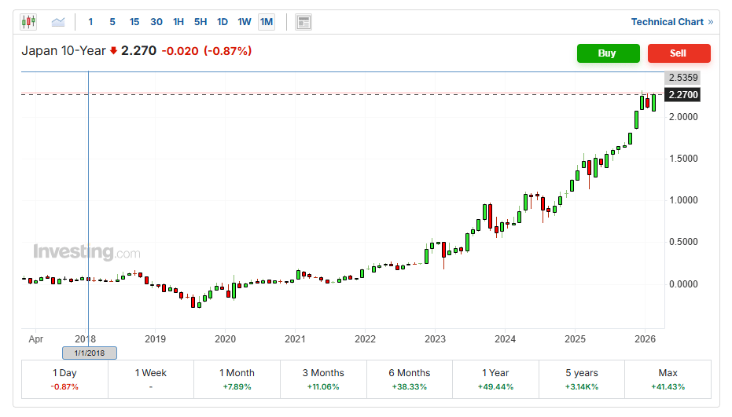This screenshot has width=732, height=417.
Task: Show the 1 Day performance range
Action: click(x=65, y=379)
